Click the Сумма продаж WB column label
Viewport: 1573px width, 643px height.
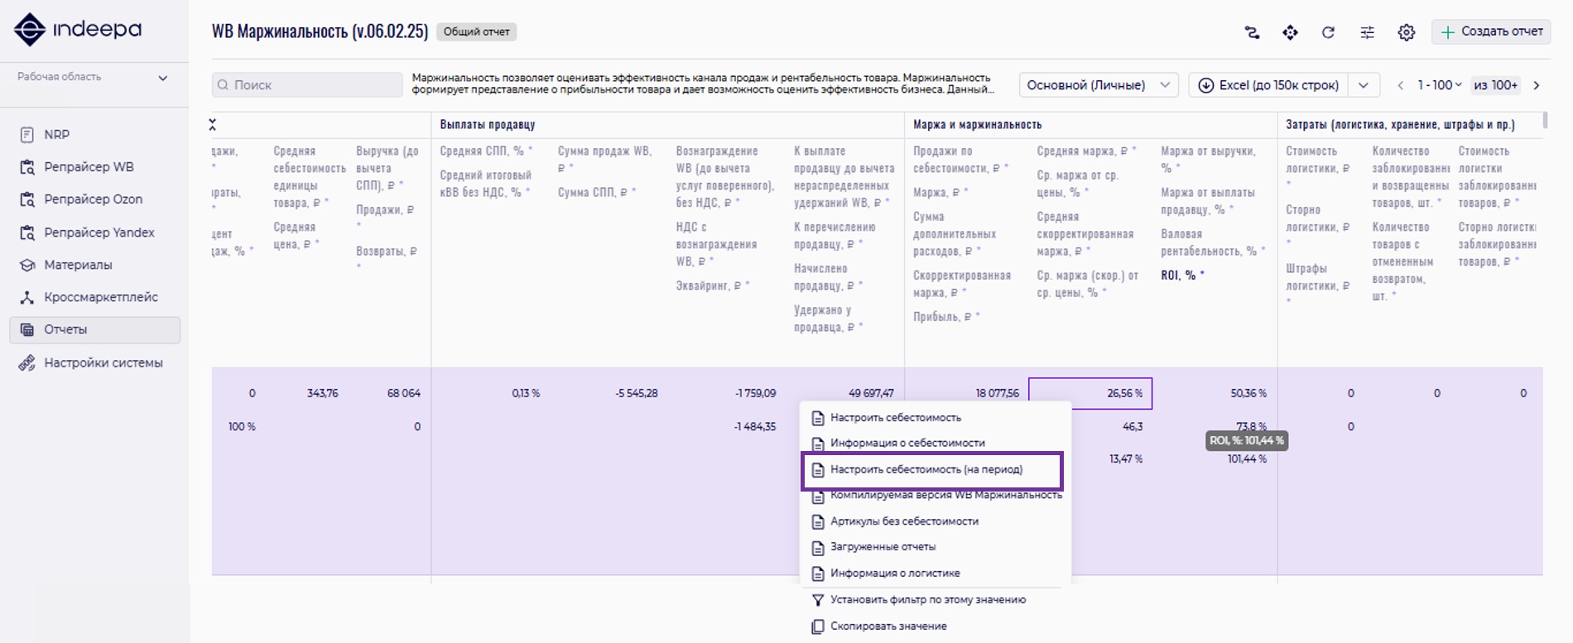[605, 159]
